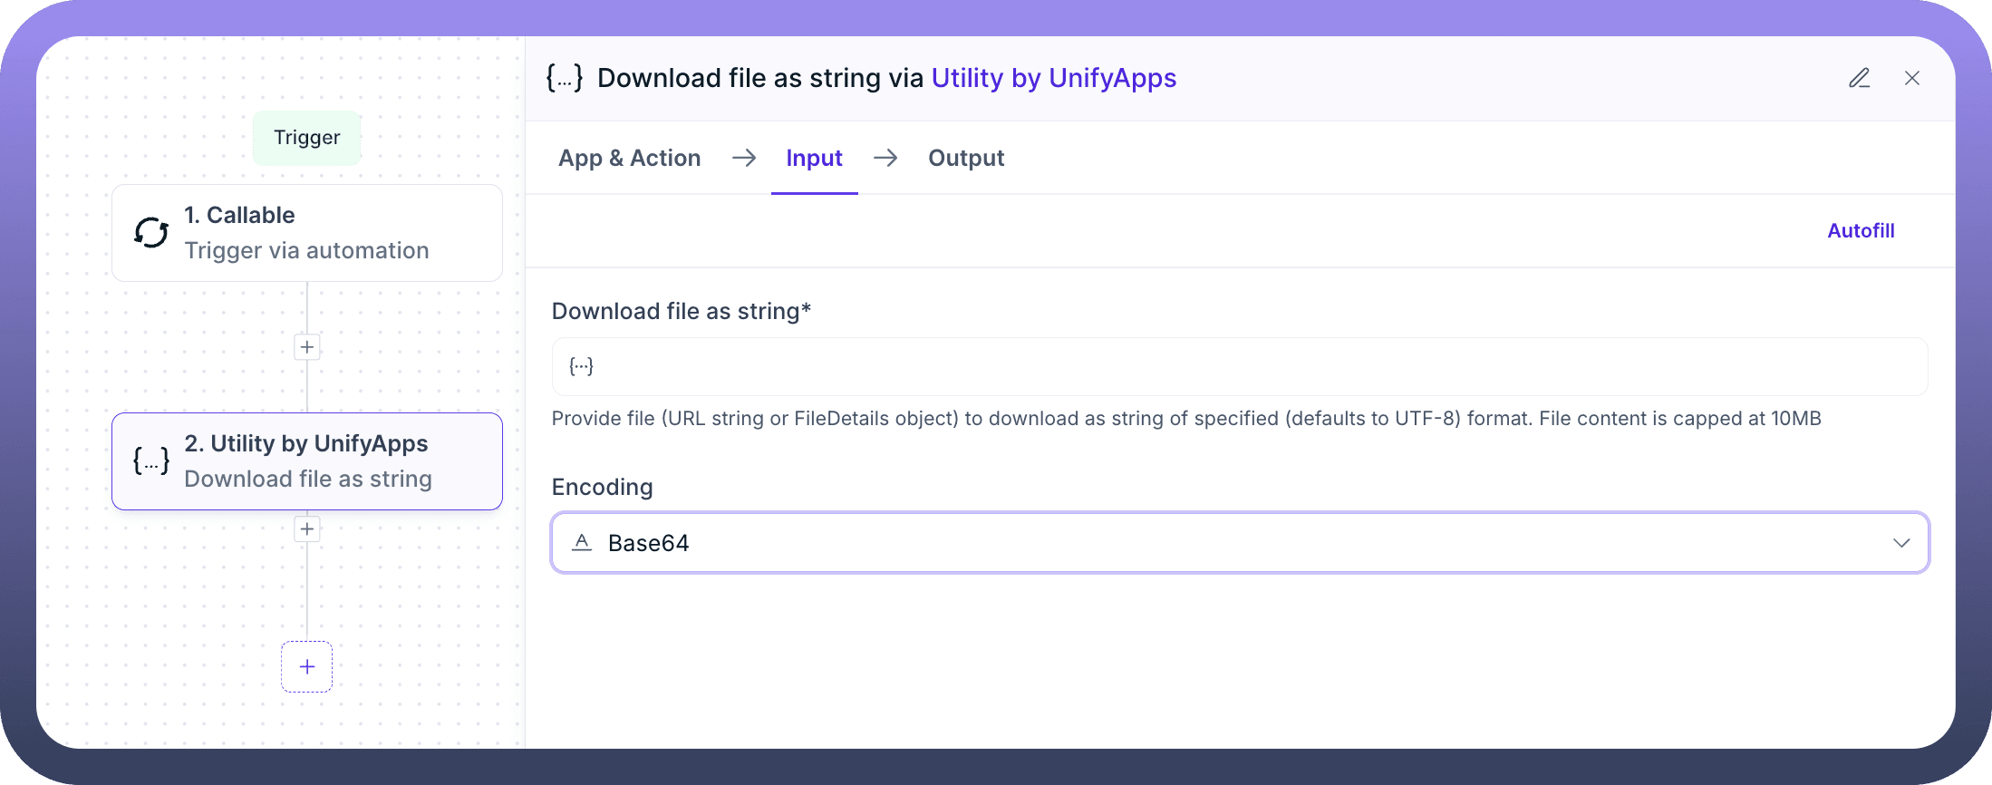Click the curly braces icon in step 2

[x=151, y=461]
